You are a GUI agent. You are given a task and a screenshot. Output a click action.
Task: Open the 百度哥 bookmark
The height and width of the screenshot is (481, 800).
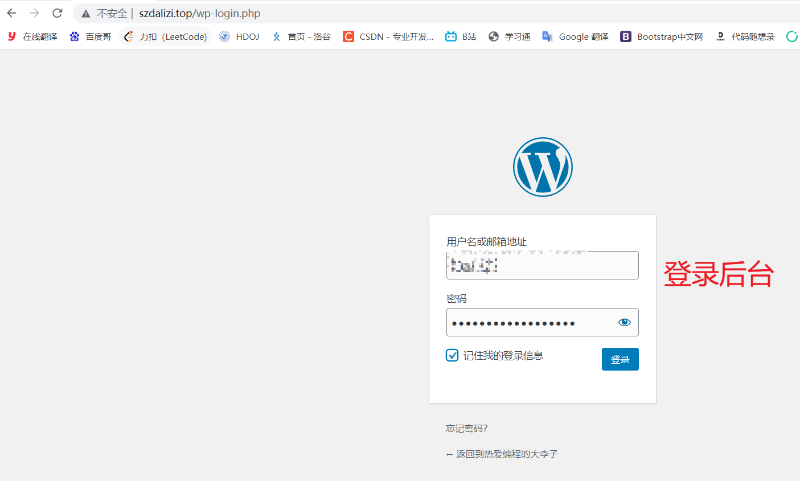tap(91, 36)
